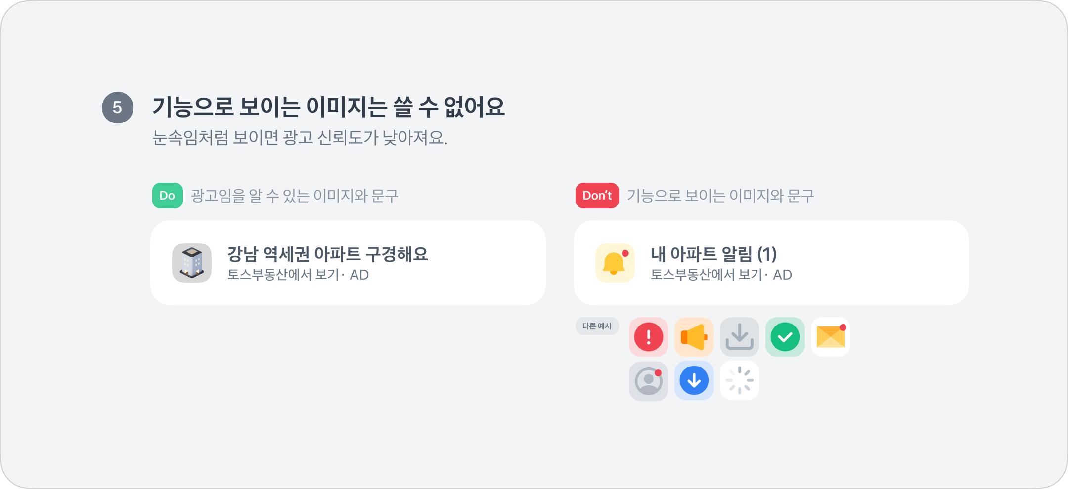Click the gray download tray icon
Screen dimensions: 1068x489
(739, 337)
